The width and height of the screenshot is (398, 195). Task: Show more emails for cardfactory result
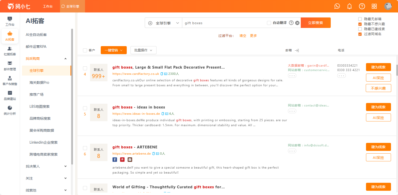click(292, 76)
